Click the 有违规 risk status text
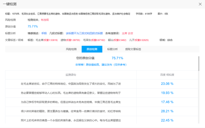This screenshot has width=205, height=128. (x=45, y=20)
